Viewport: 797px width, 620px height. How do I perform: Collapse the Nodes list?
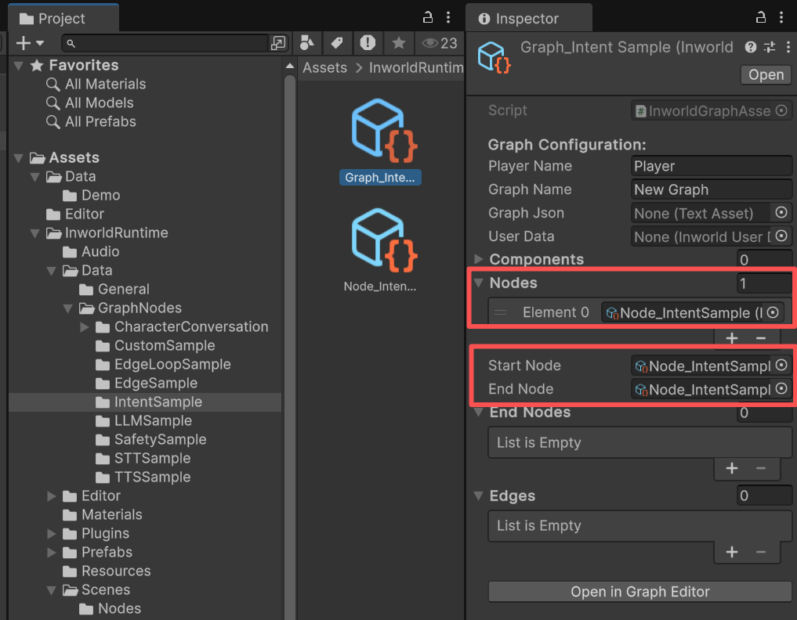pos(478,283)
